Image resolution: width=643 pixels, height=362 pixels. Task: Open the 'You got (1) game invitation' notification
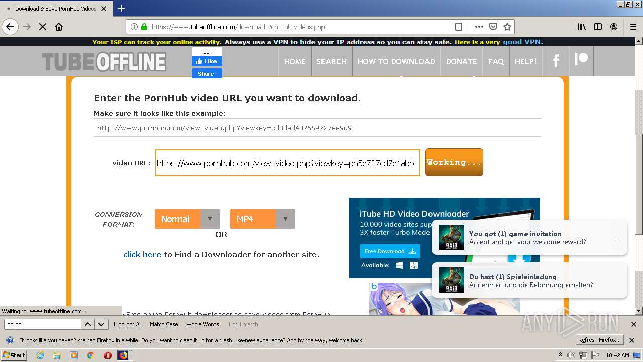click(529, 238)
